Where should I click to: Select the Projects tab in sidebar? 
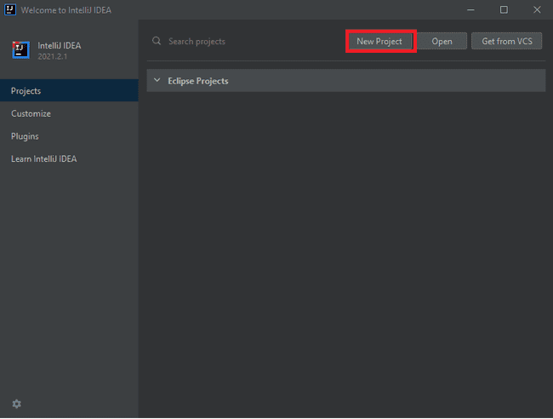(69, 91)
